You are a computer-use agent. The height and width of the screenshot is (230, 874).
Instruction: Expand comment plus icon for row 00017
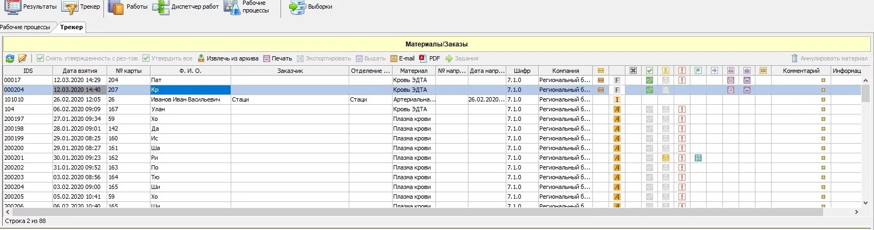(x=823, y=80)
